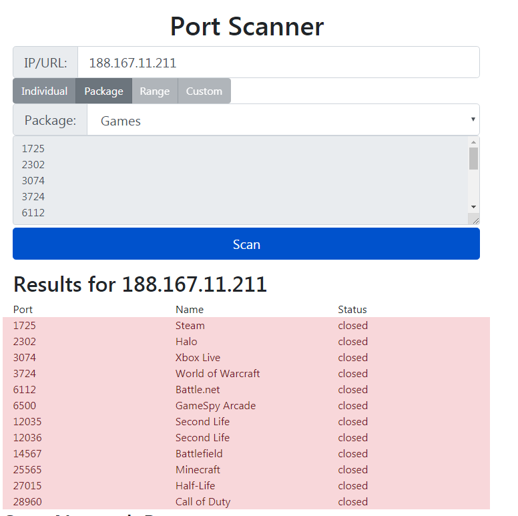Click the Half-Life result name
Screen dimensions: 518x516
(x=195, y=486)
